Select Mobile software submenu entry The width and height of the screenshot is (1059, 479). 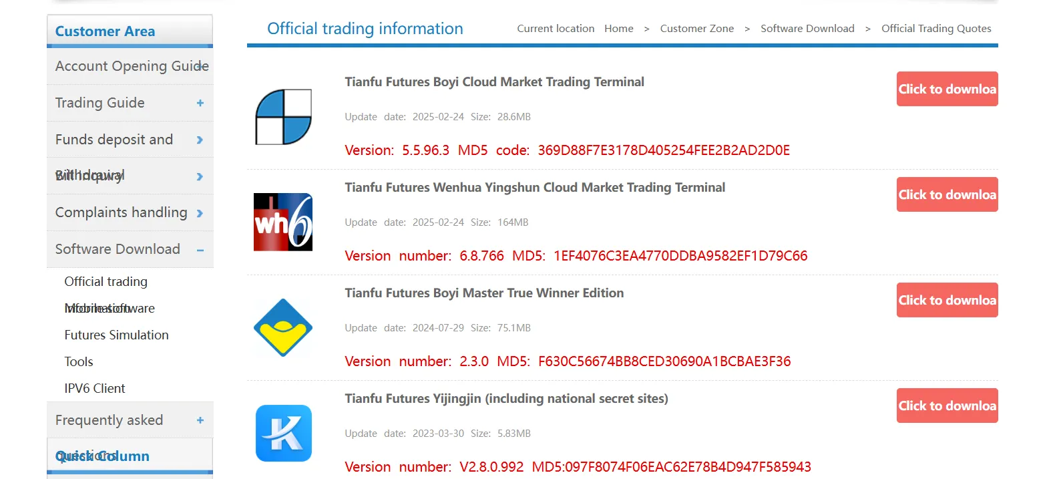click(x=110, y=309)
